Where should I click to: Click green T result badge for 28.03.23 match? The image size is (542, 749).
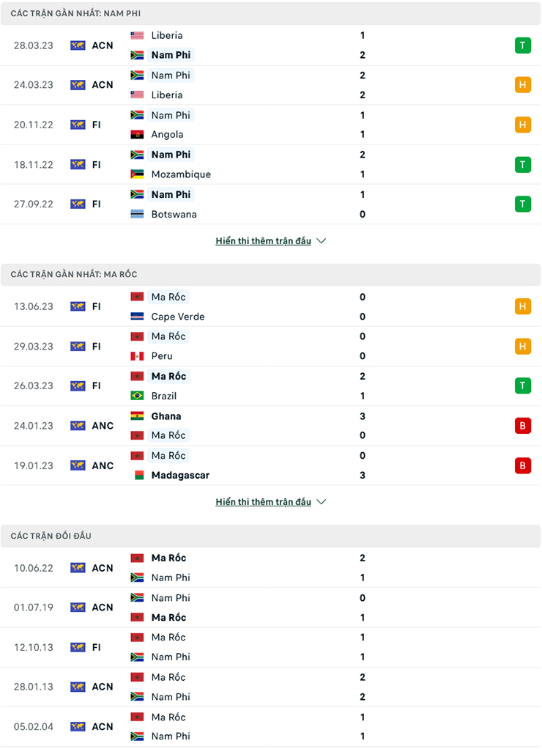pos(522,45)
